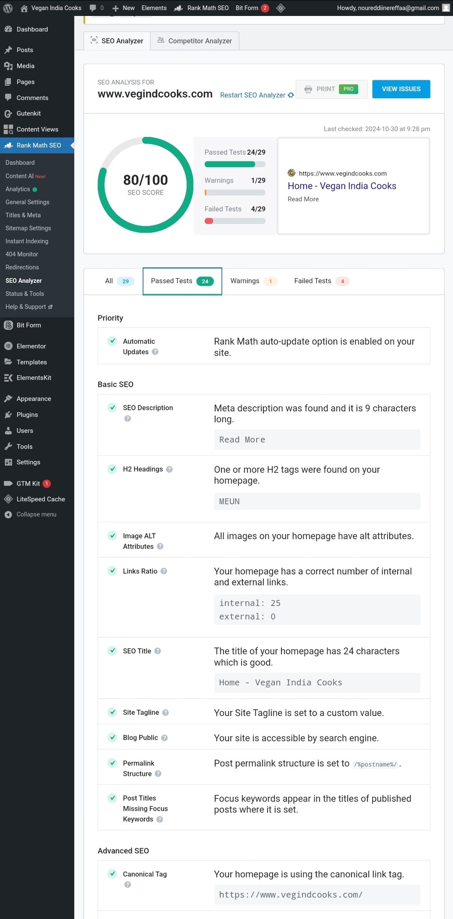
Task: Open Content Views in sidebar
Action: coord(37,129)
